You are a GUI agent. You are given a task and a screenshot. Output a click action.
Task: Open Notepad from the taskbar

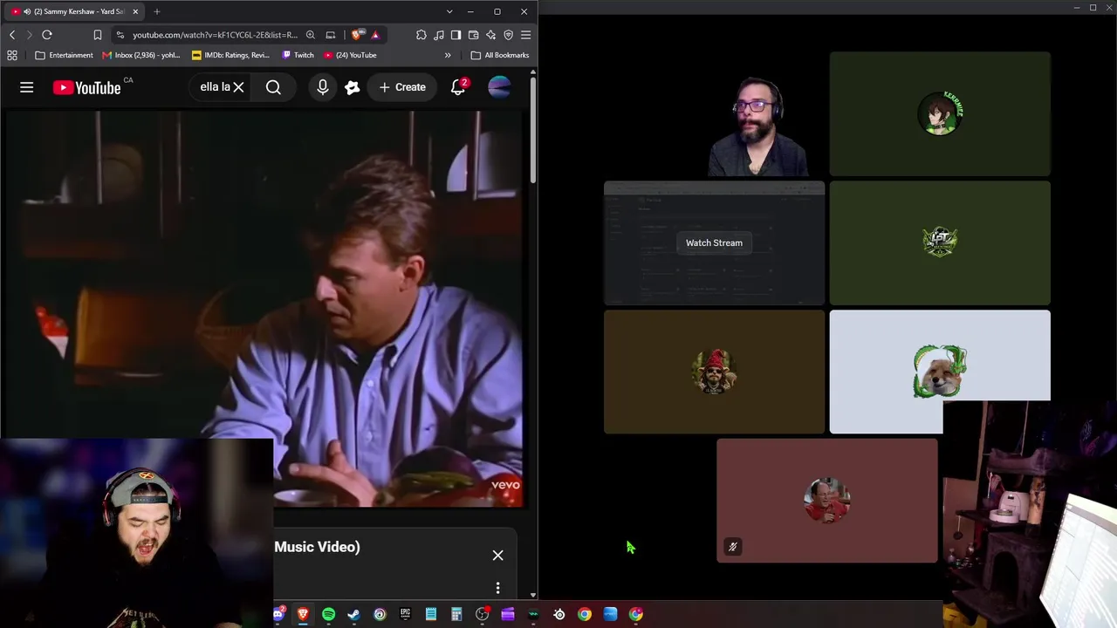click(431, 615)
